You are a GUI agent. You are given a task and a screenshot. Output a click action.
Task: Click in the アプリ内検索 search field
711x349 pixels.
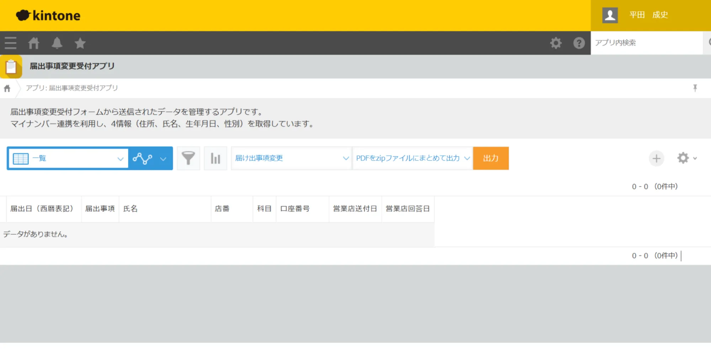[x=646, y=43]
